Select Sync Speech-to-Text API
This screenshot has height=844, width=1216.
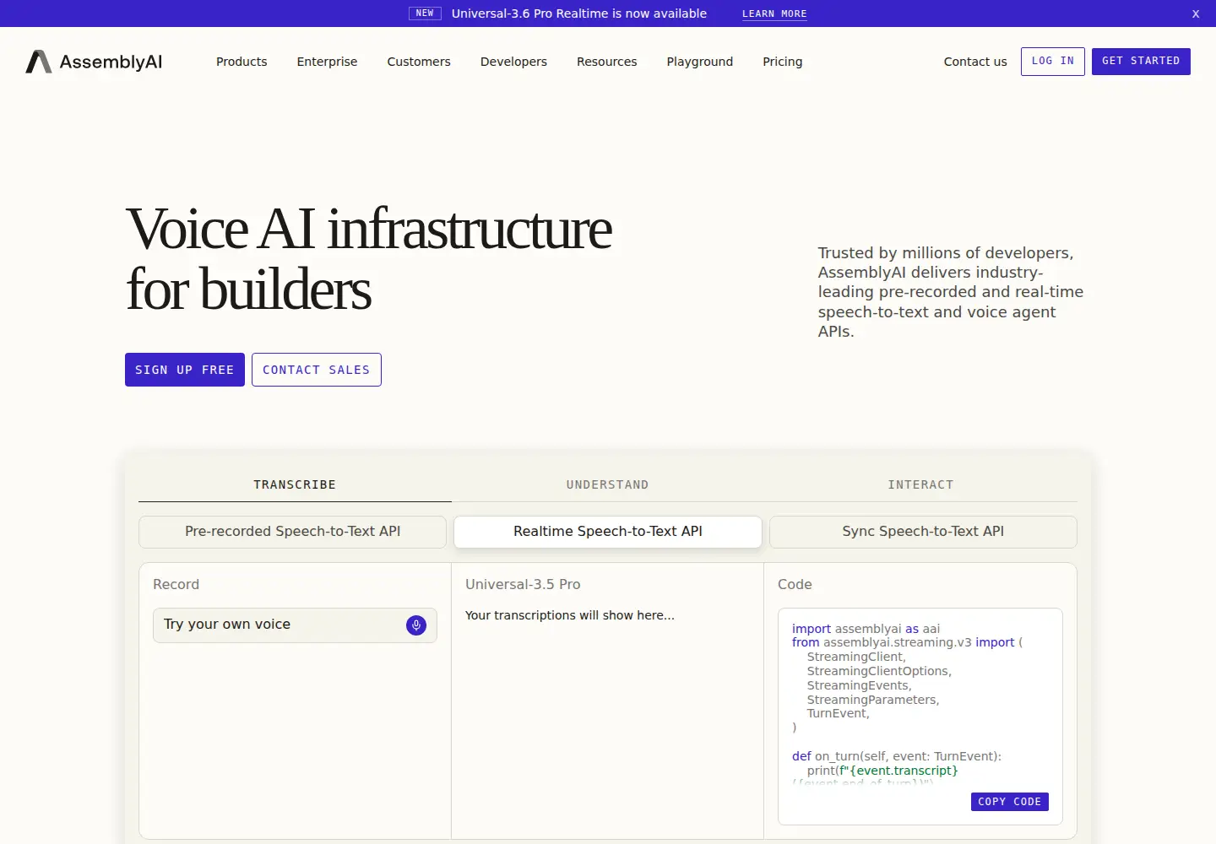(x=923, y=532)
